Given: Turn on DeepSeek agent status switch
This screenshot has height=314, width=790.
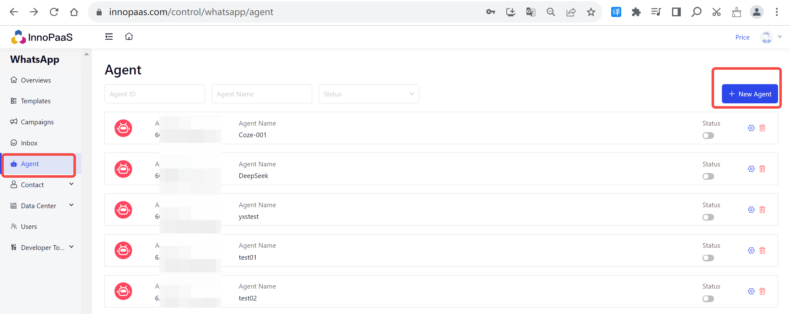Looking at the screenshot, I should tap(708, 176).
